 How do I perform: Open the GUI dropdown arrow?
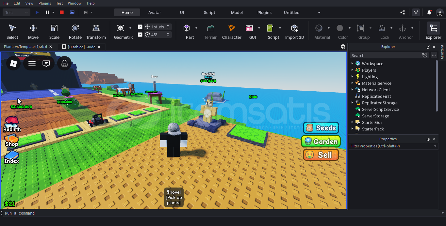click(259, 28)
